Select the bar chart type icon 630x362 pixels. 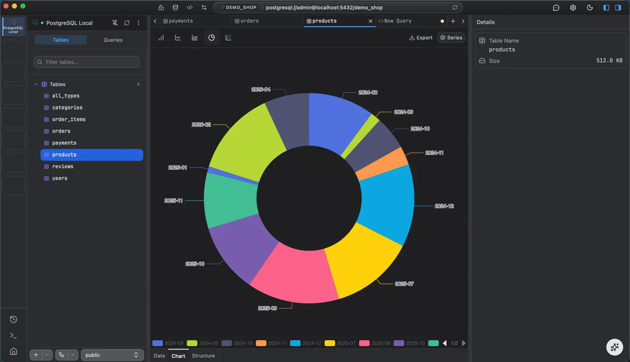[161, 37]
